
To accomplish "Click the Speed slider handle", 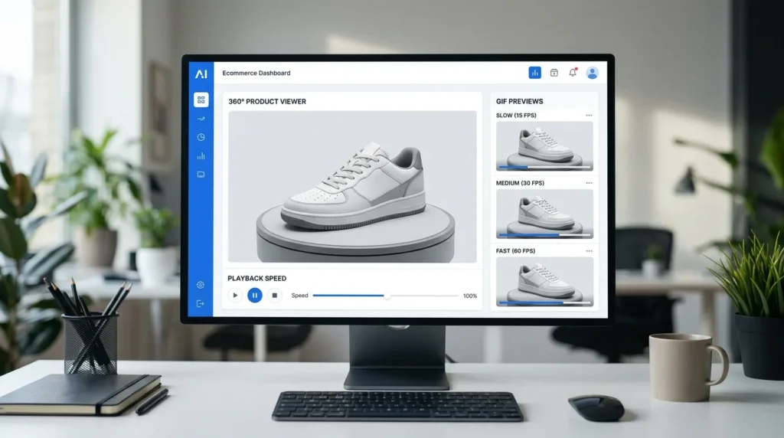I will point(387,296).
